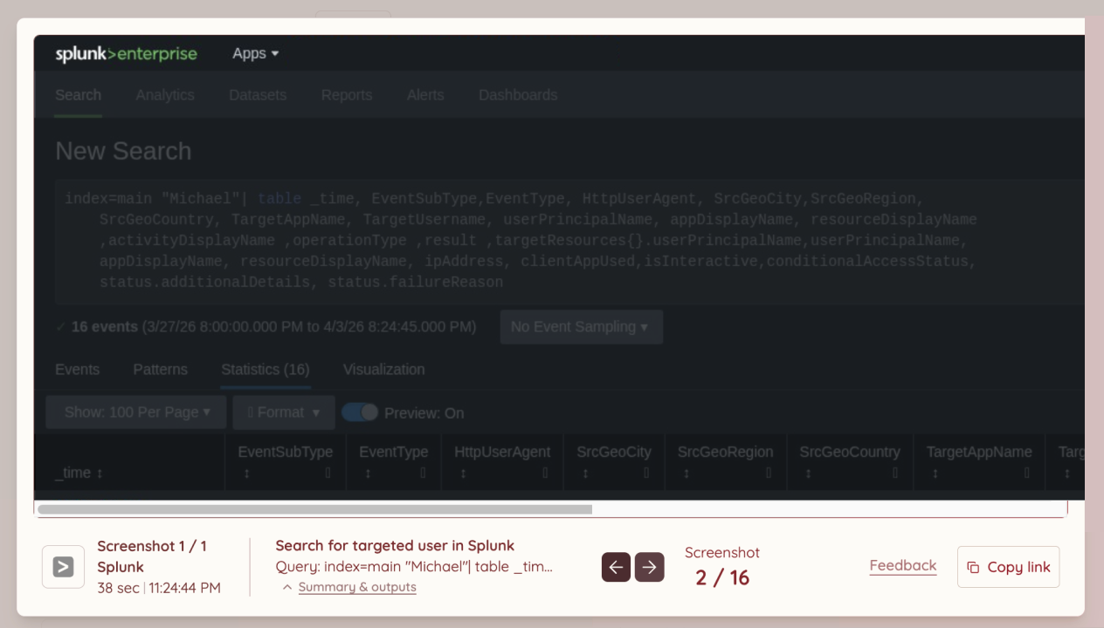Click the 'Screenshot 1 / 1' label
The image size is (1104, 628).
tap(152, 546)
